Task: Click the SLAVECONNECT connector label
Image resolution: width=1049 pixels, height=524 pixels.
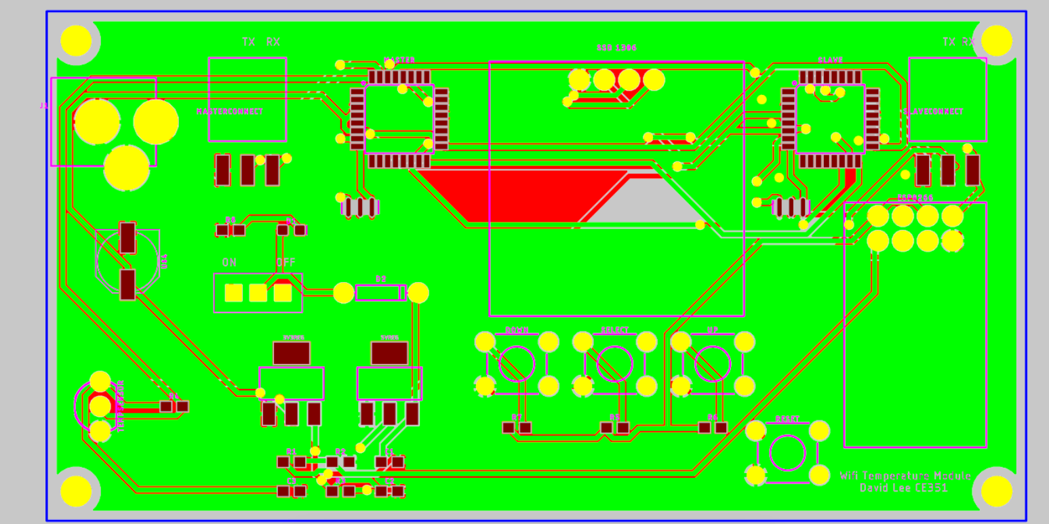Action: (934, 111)
